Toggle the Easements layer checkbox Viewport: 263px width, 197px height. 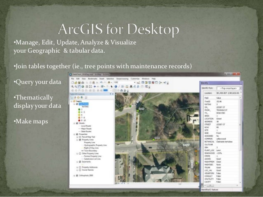click(x=80, y=162)
